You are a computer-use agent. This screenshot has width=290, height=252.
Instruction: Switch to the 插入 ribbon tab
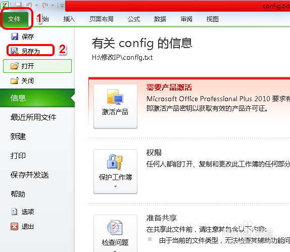click(x=69, y=19)
